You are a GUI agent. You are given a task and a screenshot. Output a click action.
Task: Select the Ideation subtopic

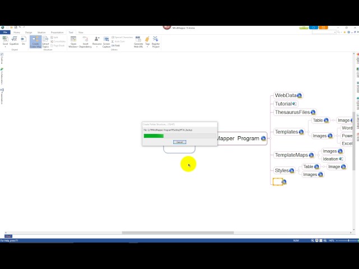pyautogui.click(x=330, y=159)
